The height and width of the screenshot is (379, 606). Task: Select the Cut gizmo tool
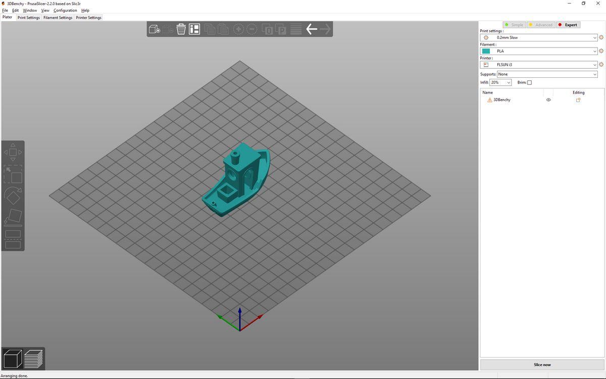tap(13, 239)
